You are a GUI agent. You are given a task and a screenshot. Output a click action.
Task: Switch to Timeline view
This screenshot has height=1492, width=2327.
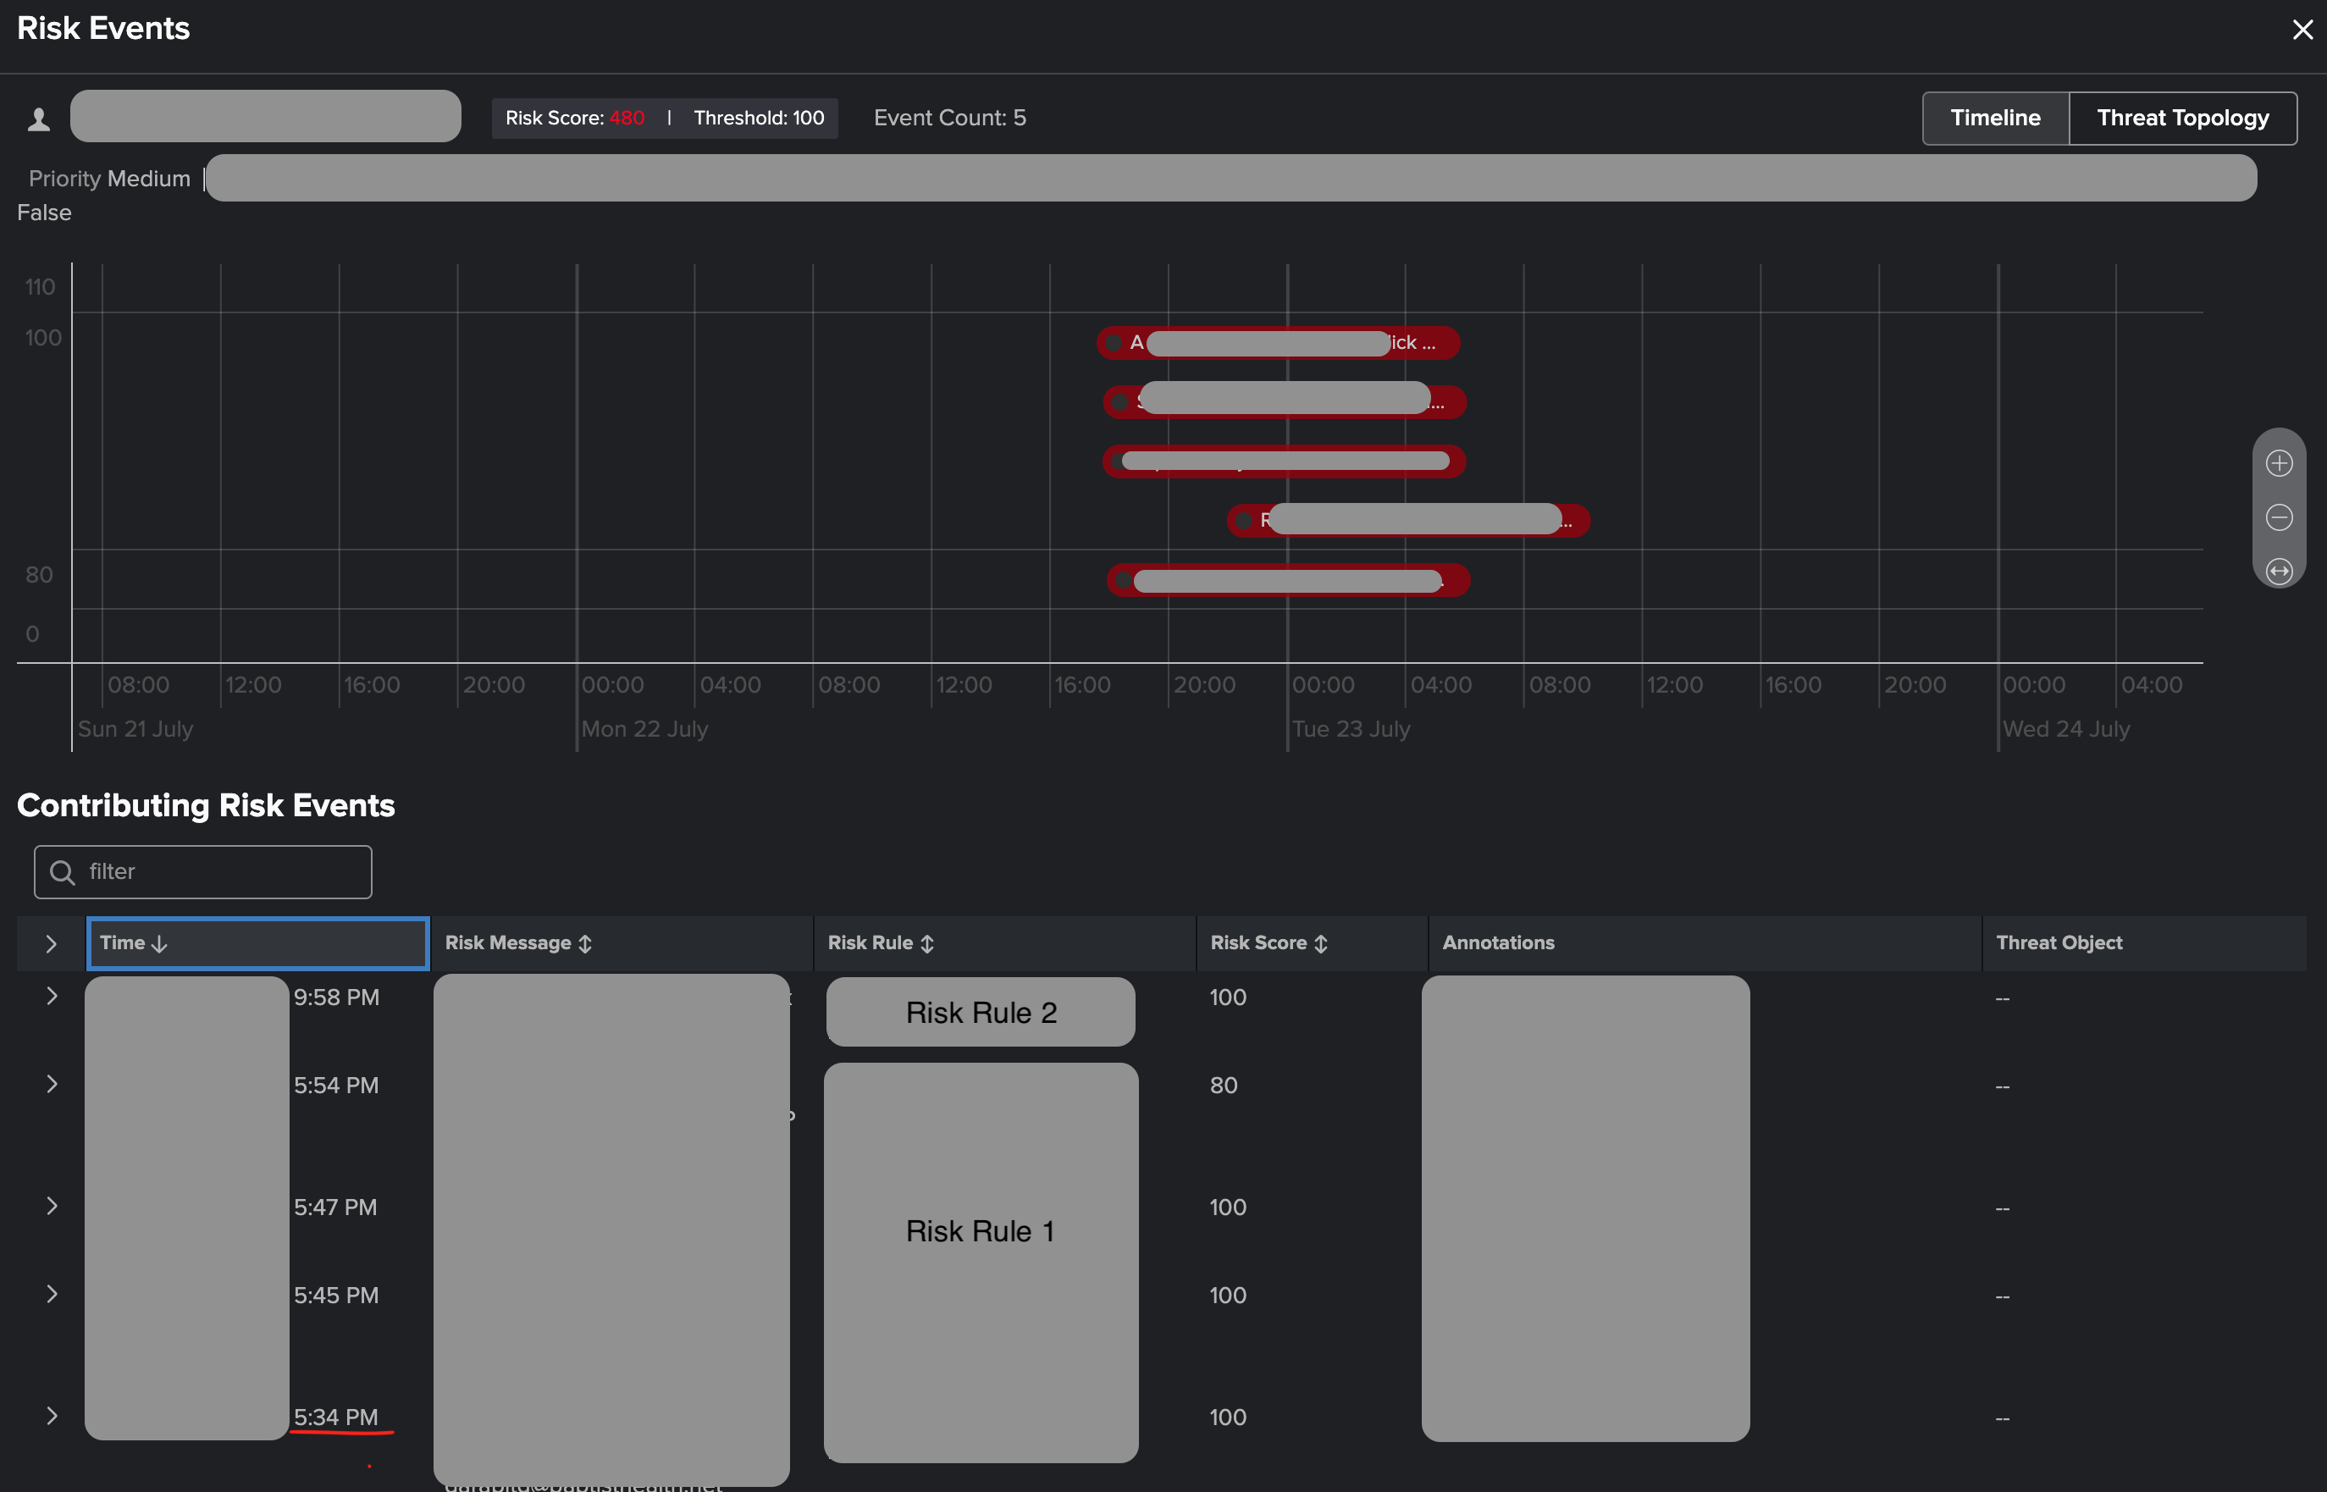pos(1995,119)
